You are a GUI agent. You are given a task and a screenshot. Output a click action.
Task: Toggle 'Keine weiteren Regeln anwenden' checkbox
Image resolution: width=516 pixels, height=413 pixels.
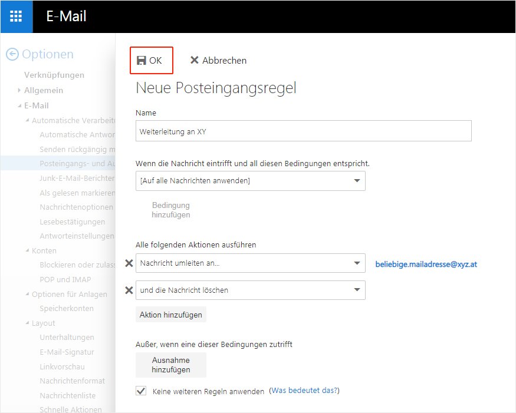pyautogui.click(x=141, y=391)
